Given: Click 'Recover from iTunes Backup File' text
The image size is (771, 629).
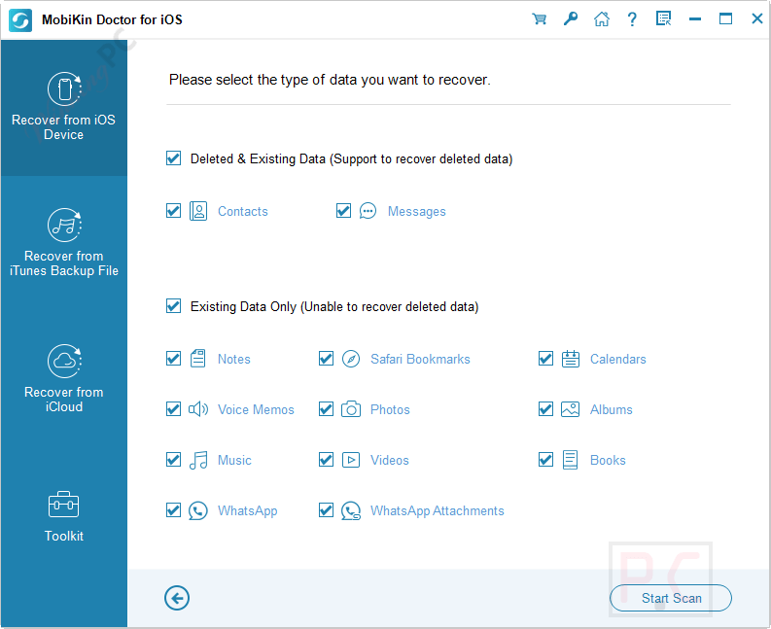Looking at the screenshot, I should [64, 263].
